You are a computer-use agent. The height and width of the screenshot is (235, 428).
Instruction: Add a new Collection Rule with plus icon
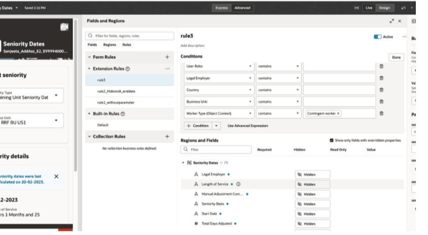pos(167,137)
